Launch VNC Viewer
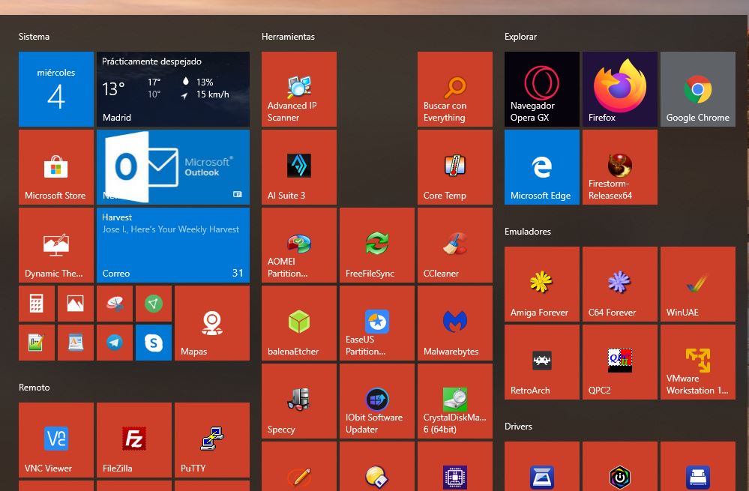Viewport: 749px width, 491px height. tap(56, 440)
